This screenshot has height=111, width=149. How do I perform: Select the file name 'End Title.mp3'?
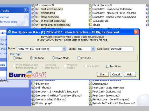pyautogui.click(x=43, y=88)
